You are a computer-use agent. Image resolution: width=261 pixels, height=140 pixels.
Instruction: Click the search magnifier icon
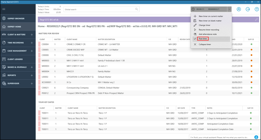[x=137, y=9]
